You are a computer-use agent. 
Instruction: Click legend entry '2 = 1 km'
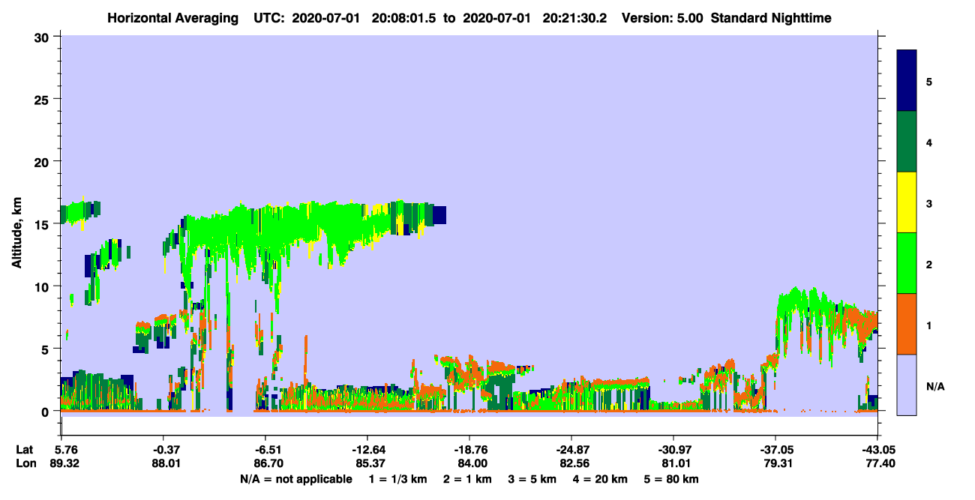[466, 479]
